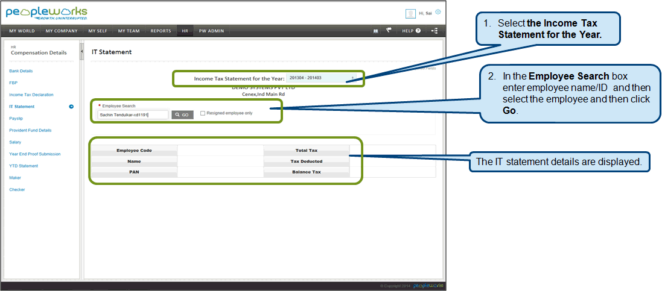Screen dimensions: 662x291
Task: Open the Payslip link in sidebar
Action: 16,119
